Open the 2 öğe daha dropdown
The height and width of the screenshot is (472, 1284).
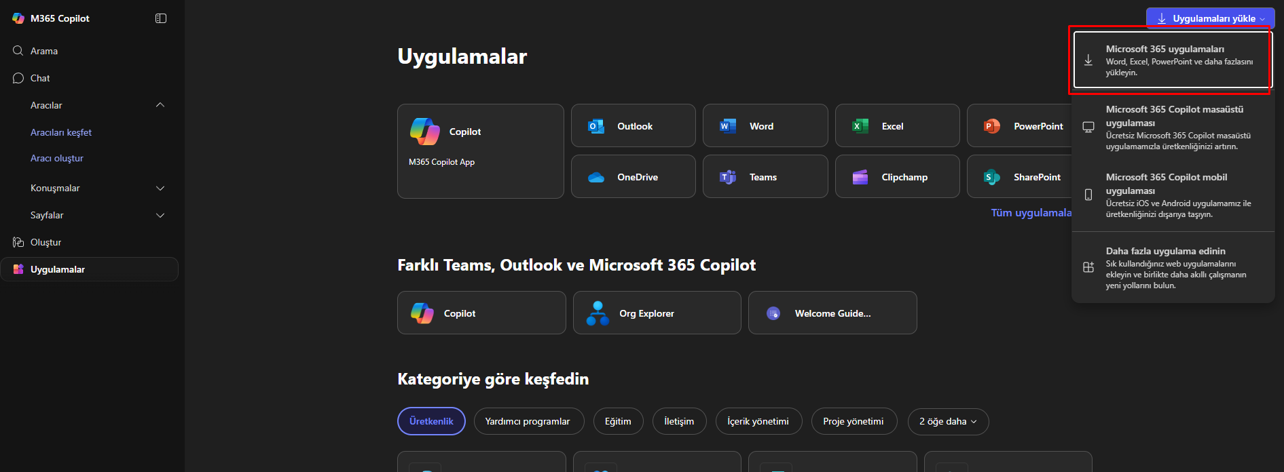pos(948,421)
